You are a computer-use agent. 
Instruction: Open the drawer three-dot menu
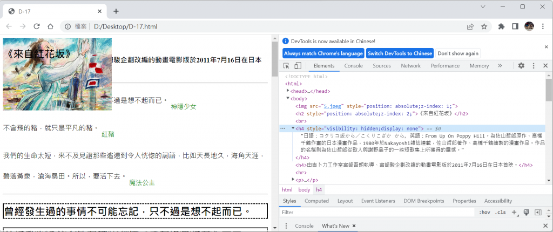286,226
